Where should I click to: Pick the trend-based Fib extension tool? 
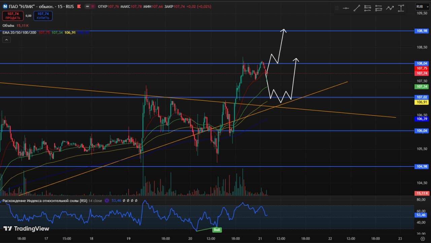click(378, 8)
